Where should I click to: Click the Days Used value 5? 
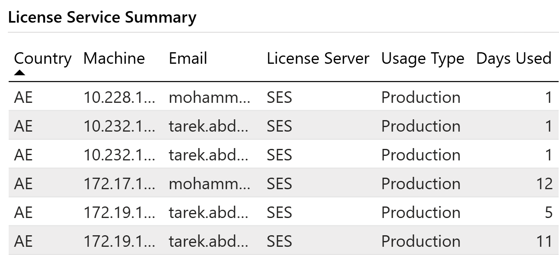tap(548, 213)
